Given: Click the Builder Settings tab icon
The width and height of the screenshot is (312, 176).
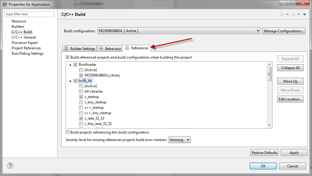Looking at the screenshot, I should pos(66,48).
